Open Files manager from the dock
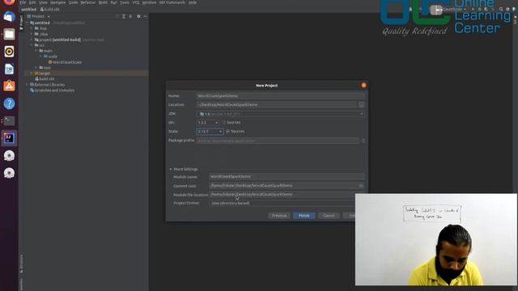The image size is (518, 291). (9, 34)
